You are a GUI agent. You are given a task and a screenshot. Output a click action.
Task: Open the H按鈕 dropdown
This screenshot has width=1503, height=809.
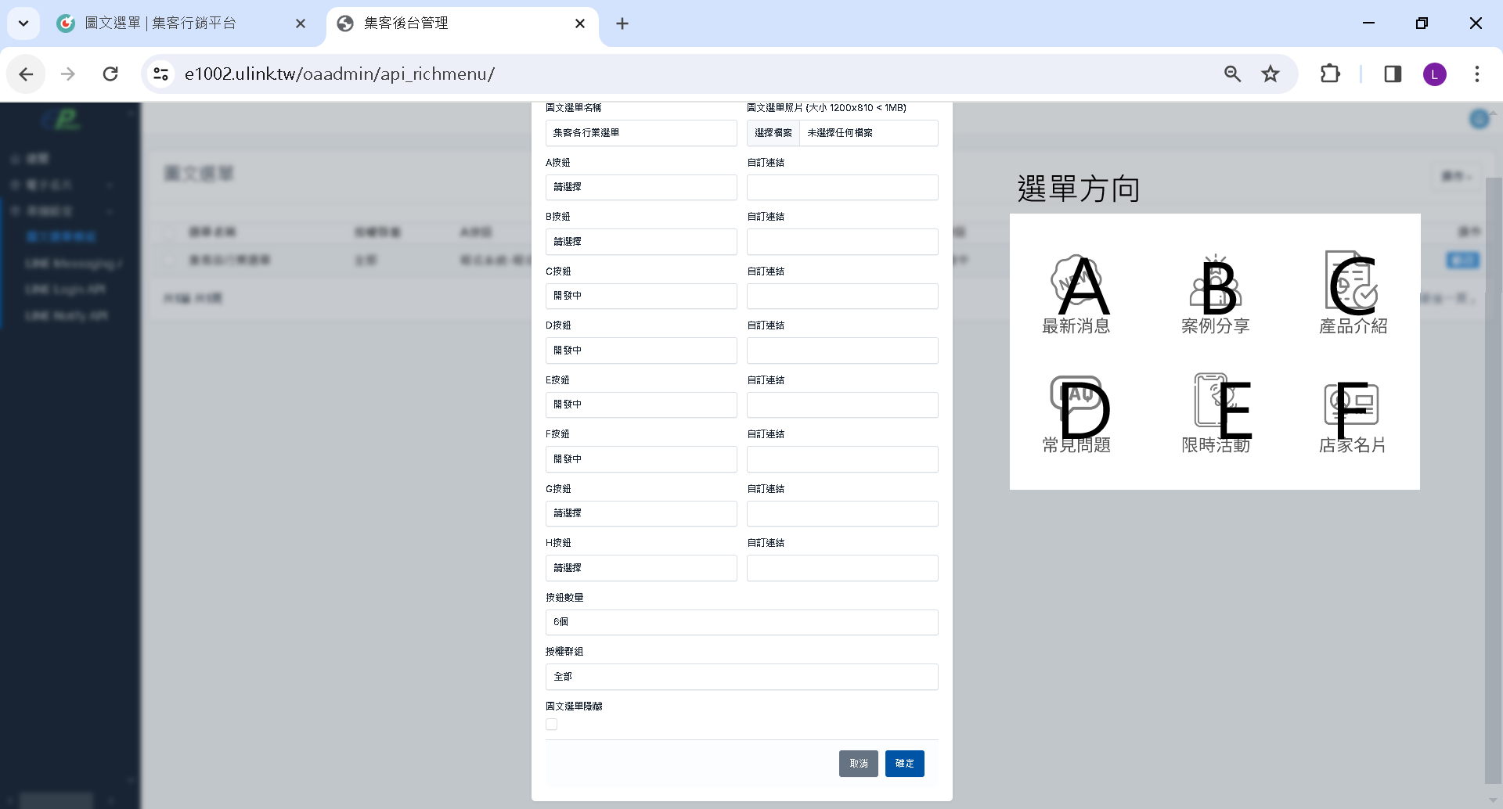click(641, 568)
